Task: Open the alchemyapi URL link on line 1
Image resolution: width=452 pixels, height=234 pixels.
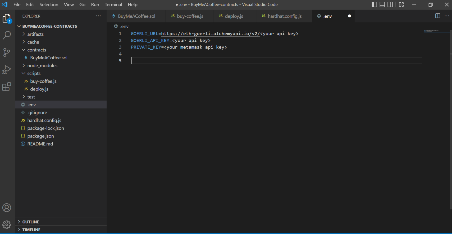Action: [210, 34]
